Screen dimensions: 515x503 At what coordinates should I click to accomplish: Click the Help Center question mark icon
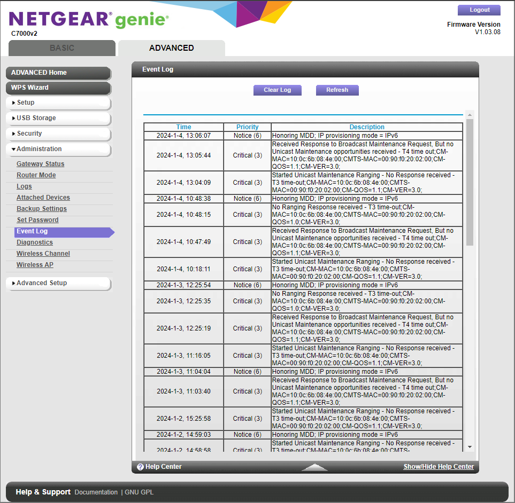[x=140, y=466]
